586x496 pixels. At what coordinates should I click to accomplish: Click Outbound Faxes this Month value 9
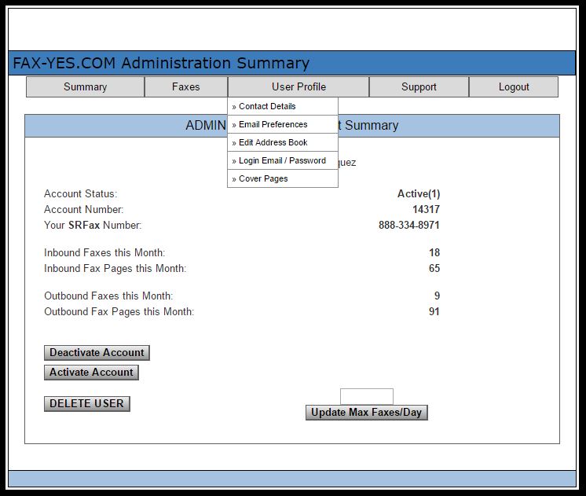click(x=437, y=296)
